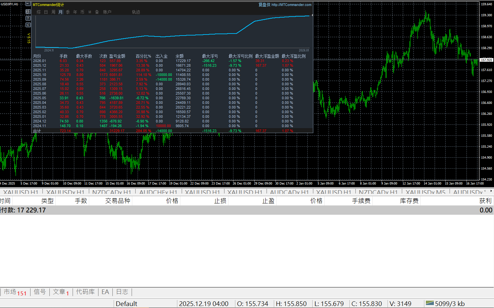Click the 合计 totals row label

click(x=37, y=131)
